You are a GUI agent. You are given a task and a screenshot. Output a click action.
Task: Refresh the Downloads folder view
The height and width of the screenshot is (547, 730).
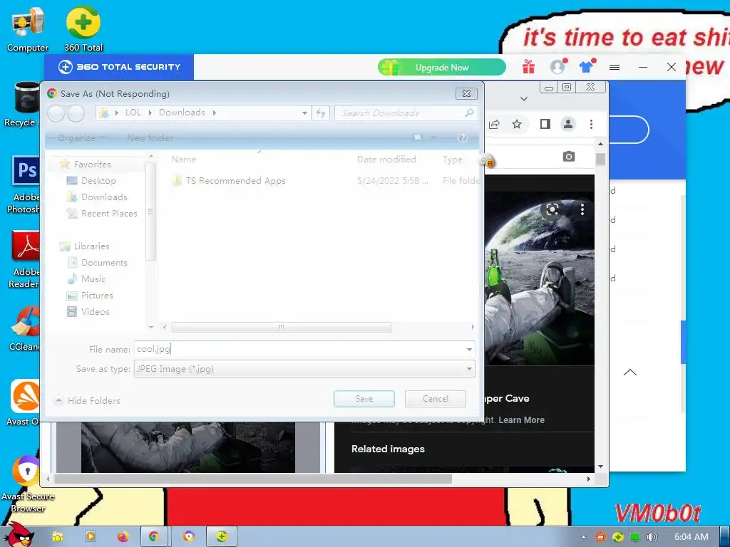click(321, 113)
